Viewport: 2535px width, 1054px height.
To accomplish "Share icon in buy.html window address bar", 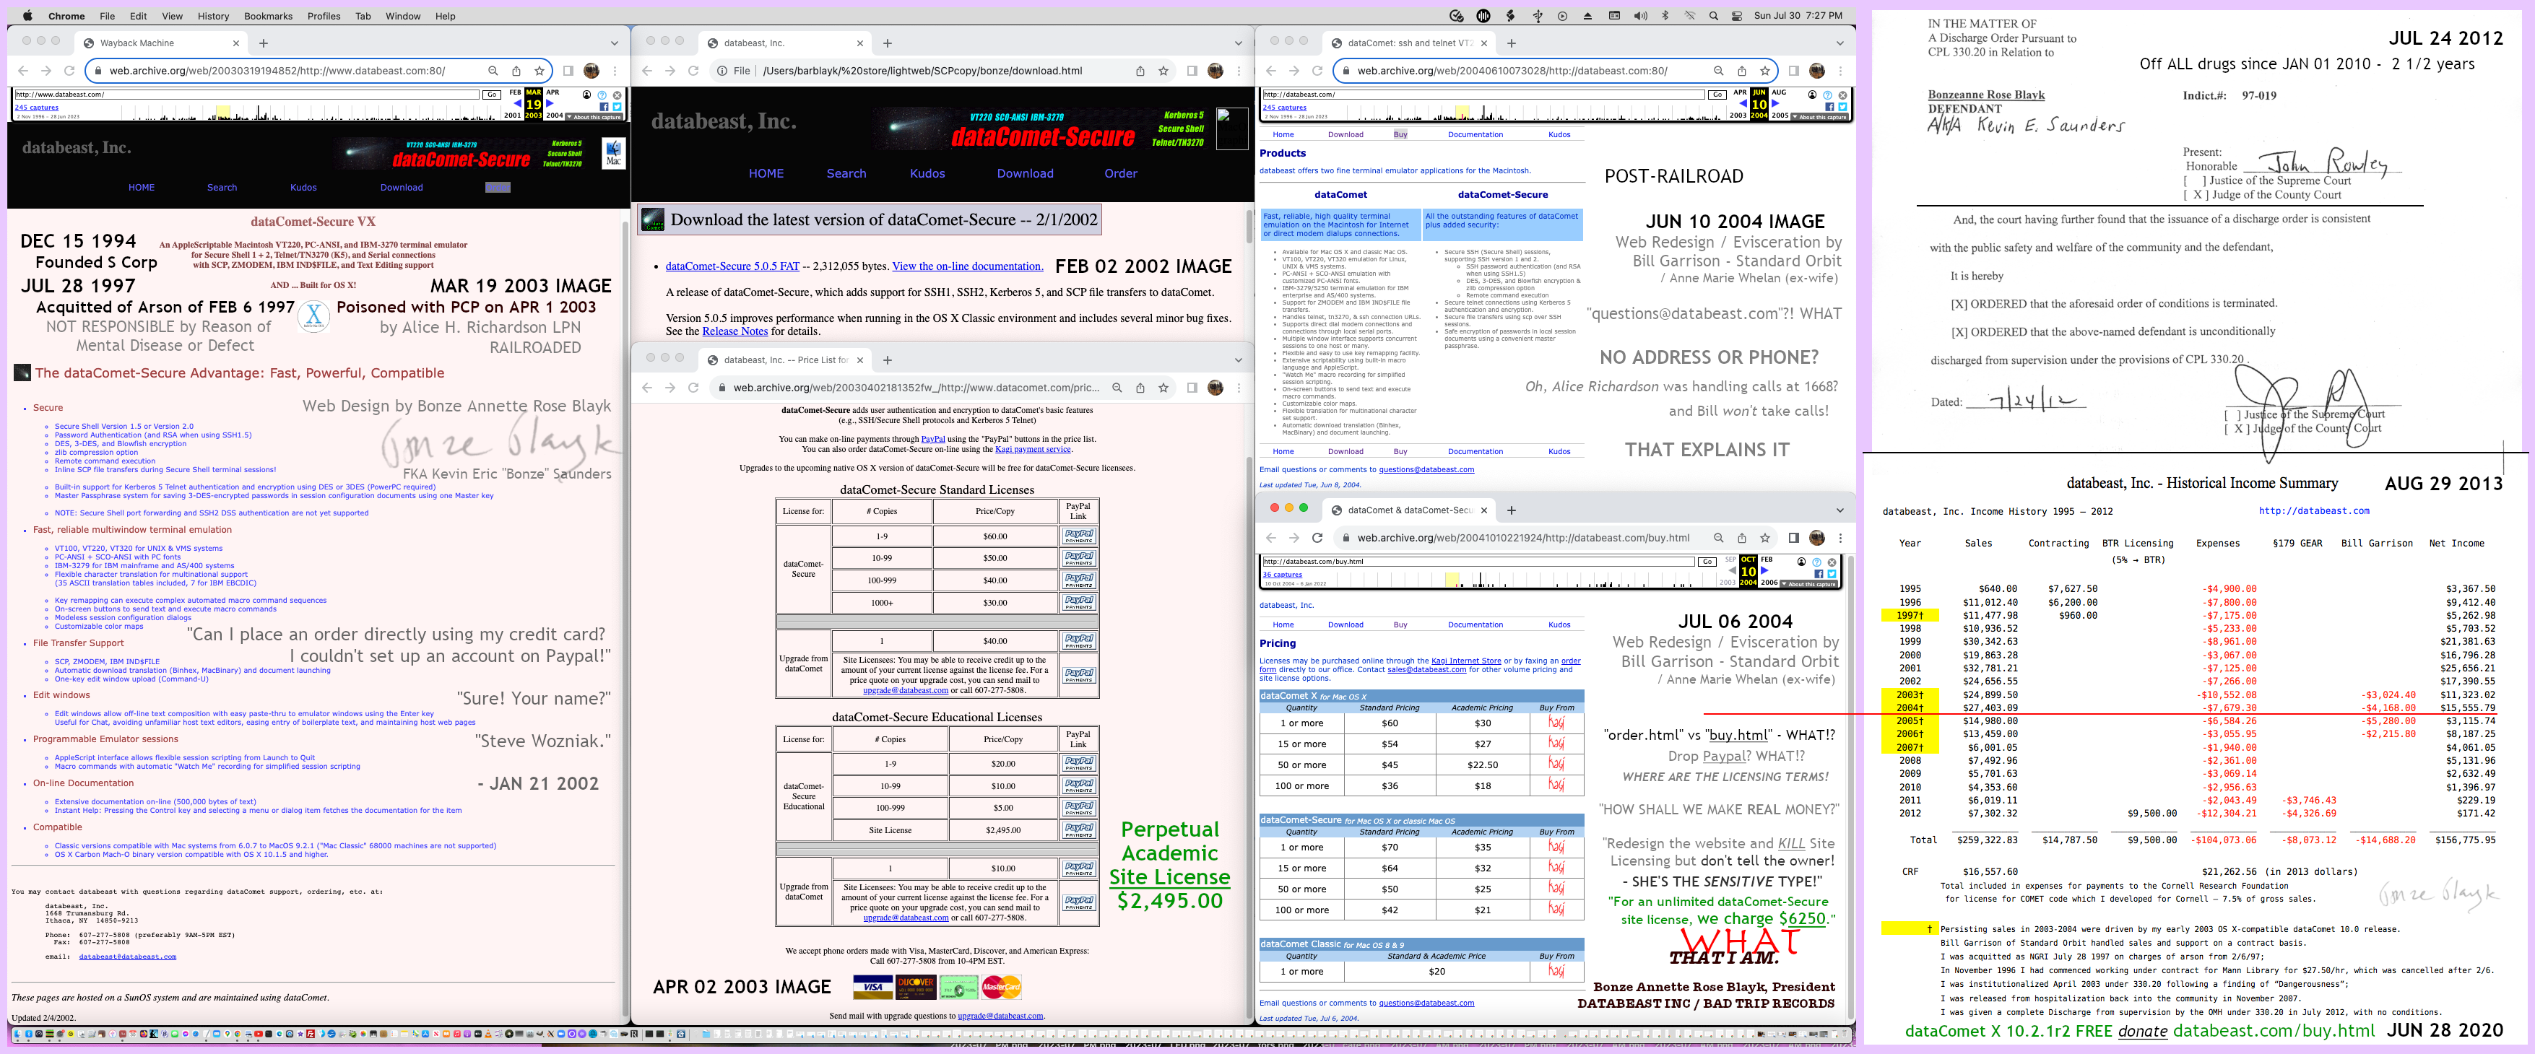I will (1742, 539).
